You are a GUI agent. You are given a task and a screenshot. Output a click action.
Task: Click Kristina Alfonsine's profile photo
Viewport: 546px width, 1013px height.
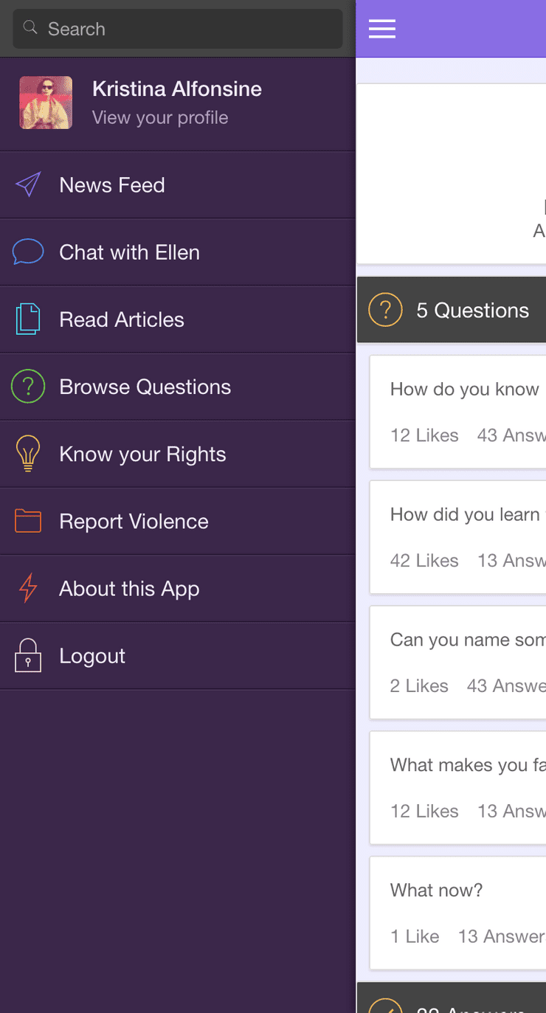point(46,103)
